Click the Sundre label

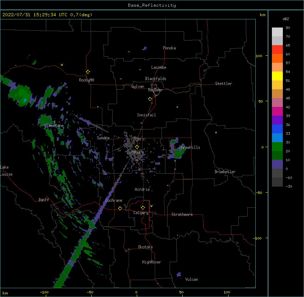(103, 138)
